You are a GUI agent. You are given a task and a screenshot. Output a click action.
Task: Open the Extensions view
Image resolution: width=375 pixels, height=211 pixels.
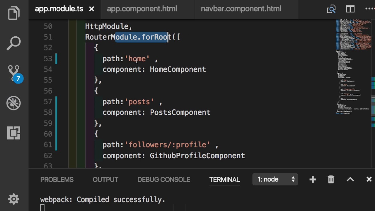click(x=14, y=133)
